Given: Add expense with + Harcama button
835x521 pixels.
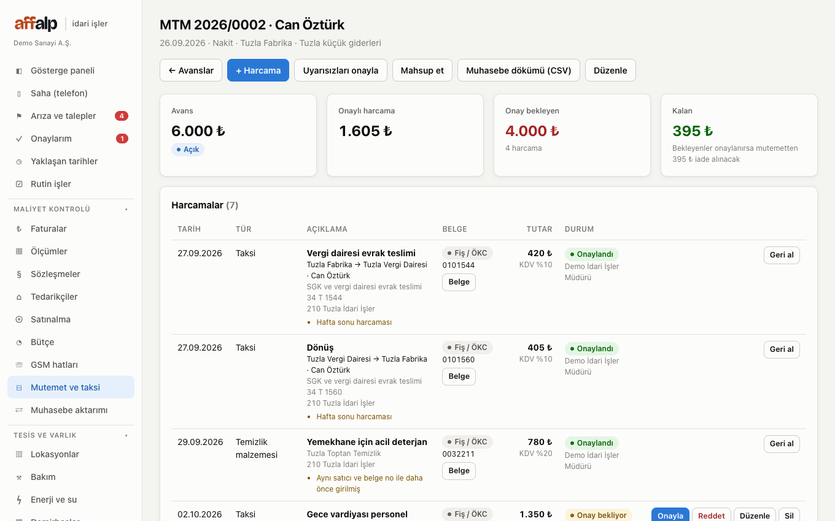Looking at the screenshot, I should 258,70.
